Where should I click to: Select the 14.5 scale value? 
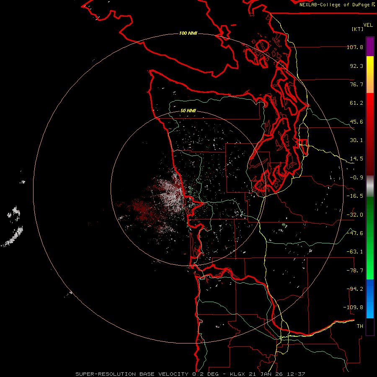(x=356, y=159)
